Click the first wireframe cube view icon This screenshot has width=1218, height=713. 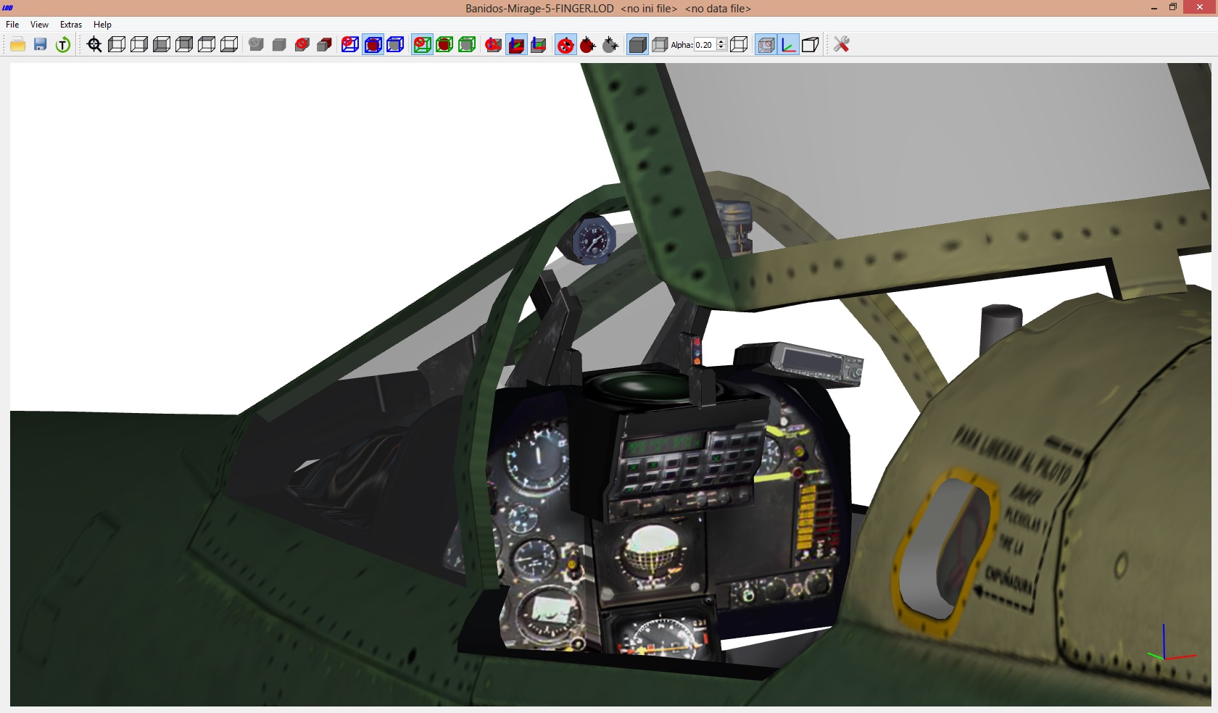pos(117,44)
